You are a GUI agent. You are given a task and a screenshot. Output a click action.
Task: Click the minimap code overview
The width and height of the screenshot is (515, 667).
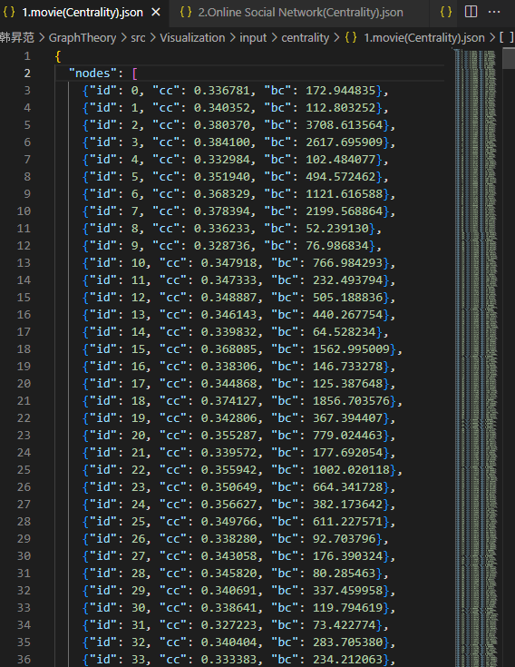(x=475, y=358)
